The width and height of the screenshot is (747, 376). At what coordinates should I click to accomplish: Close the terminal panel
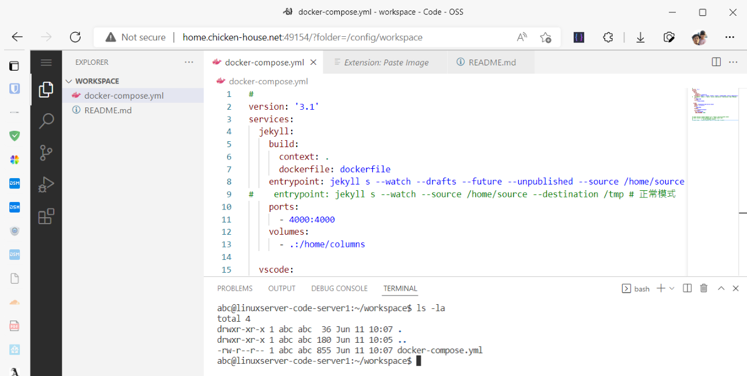736,288
